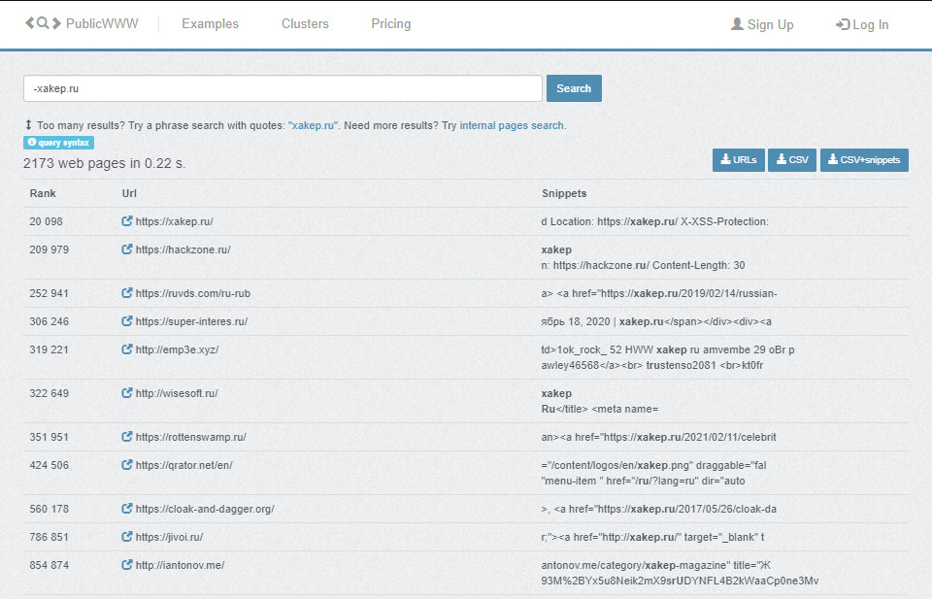Open the http://emp3e.xyz/ result URL

point(177,350)
